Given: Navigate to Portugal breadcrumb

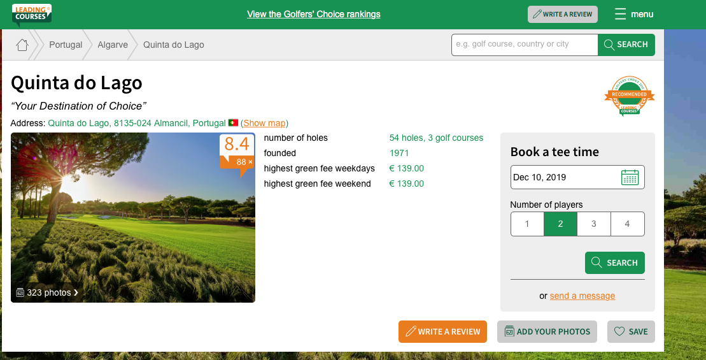Looking at the screenshot, I should [x=66, y=45].
